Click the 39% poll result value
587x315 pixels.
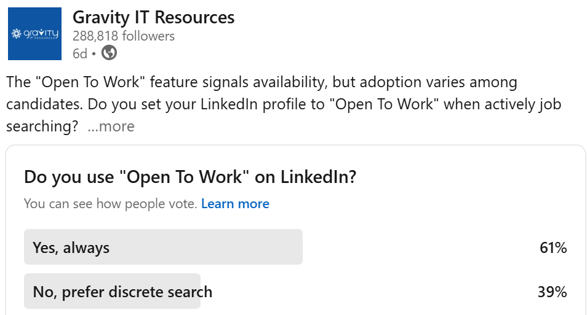point(551,292)
